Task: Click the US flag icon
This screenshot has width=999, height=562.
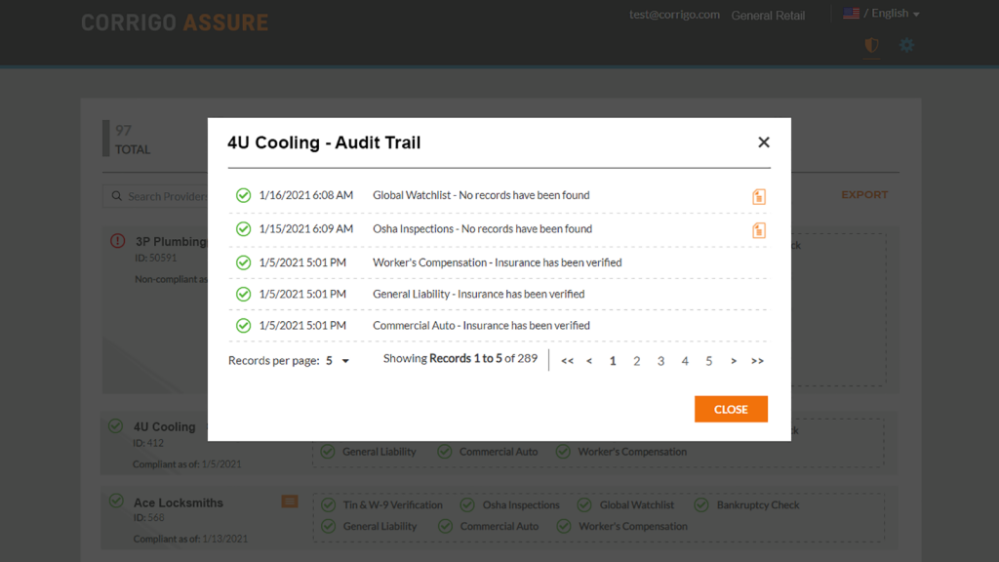Action: 851,14
